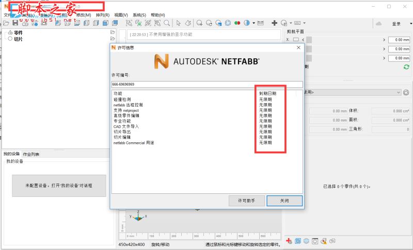The height and width of the screenshot is (250, 413).
Task: Open the 系统(S) menu
Action: click(139, 15)
